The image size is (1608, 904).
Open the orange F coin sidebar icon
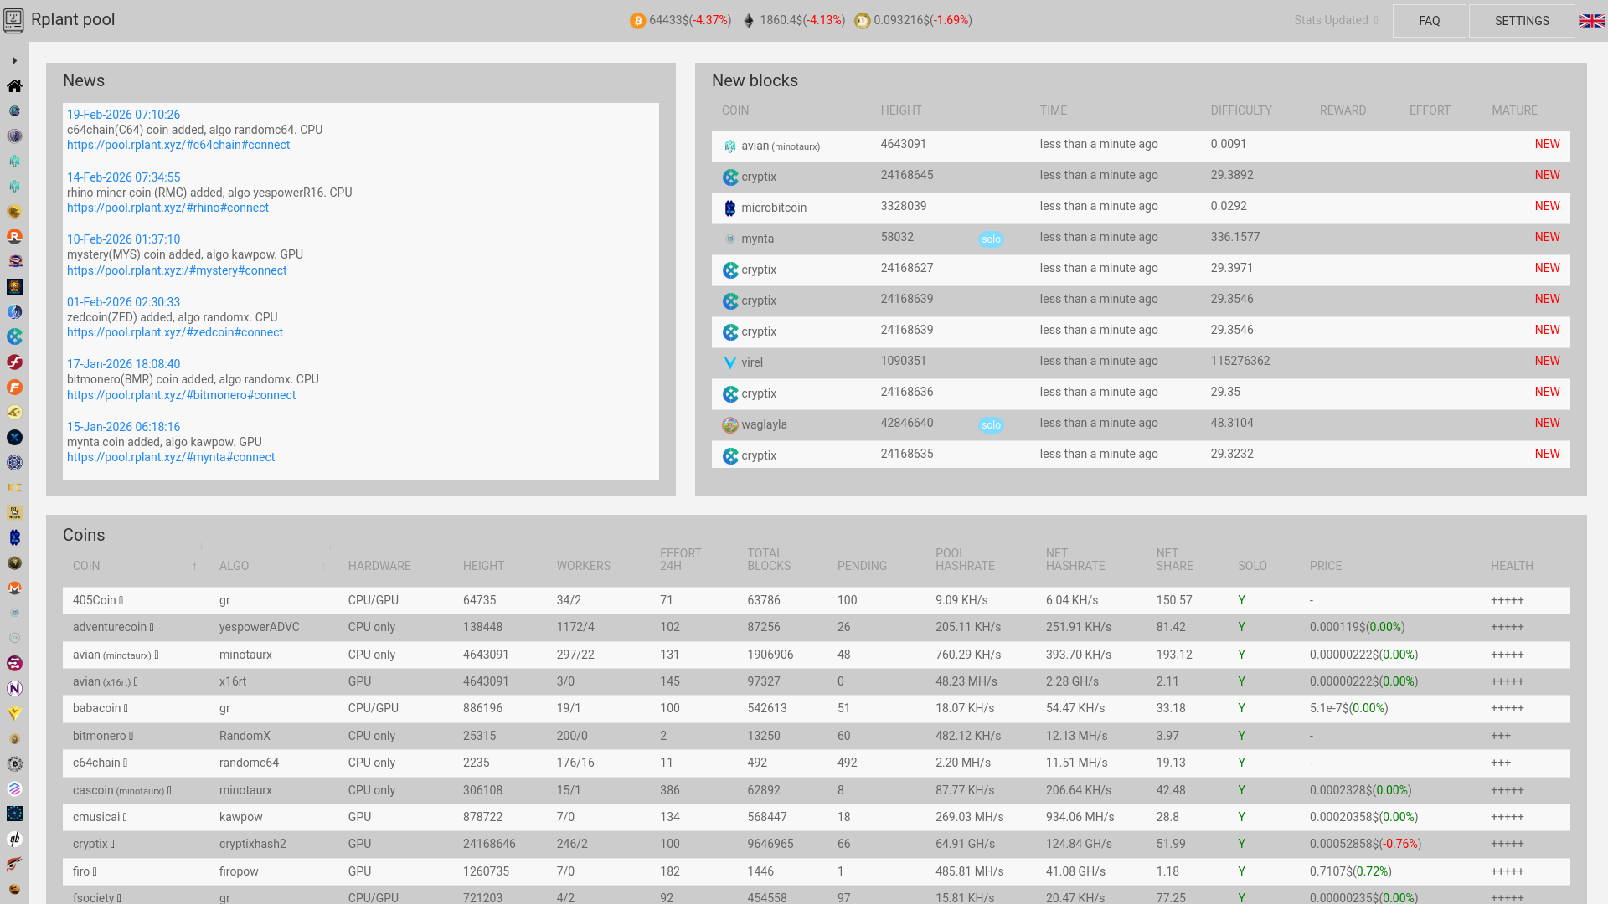14,387
